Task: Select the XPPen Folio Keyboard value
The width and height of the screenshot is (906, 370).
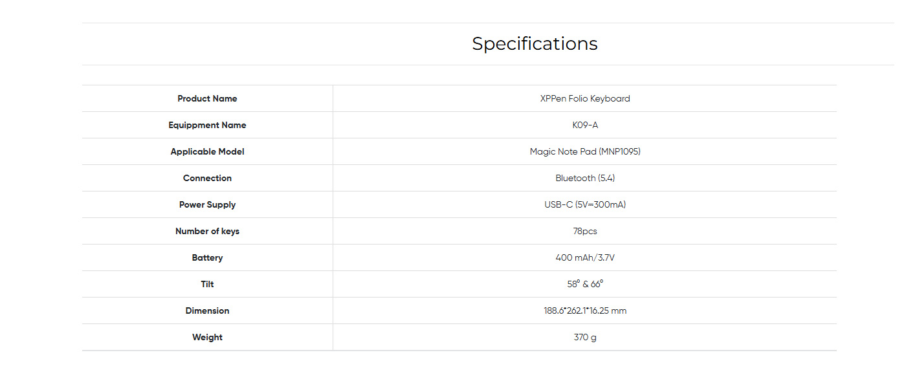Action: (x=585, y=99)
